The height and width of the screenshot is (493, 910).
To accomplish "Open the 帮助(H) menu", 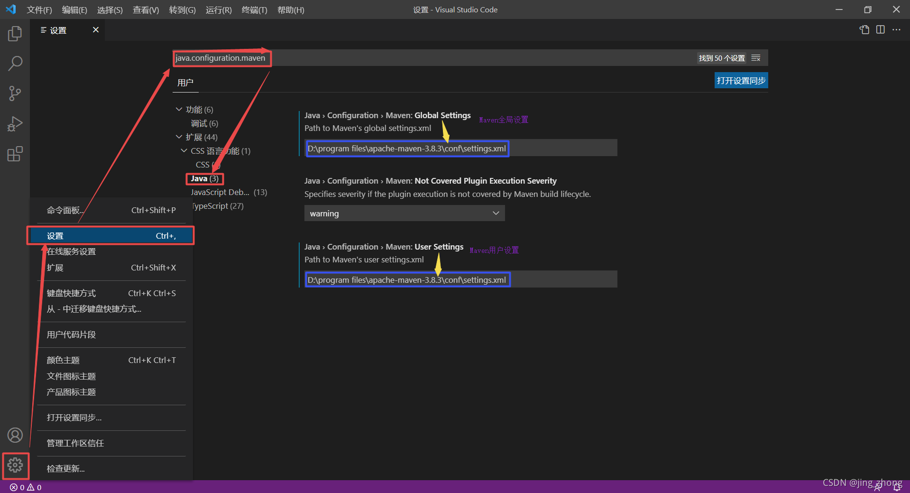I will click(291, 10).
